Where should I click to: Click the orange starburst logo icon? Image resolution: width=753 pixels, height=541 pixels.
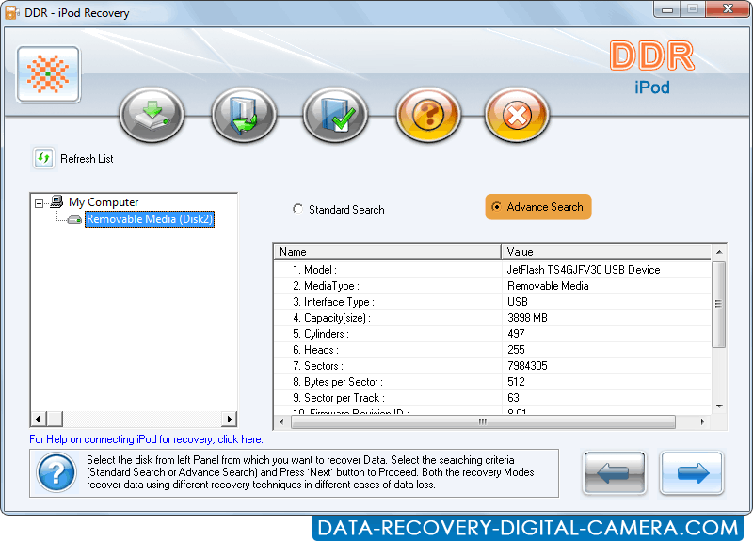point(48,74)
